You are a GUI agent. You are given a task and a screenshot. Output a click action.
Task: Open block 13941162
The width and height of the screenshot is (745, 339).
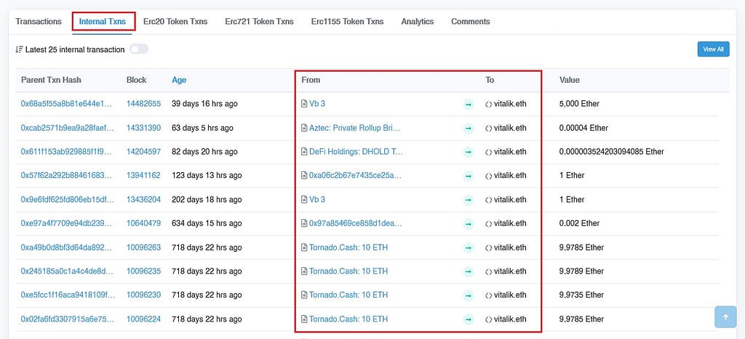pyautogui.click(x=143, y=176)
